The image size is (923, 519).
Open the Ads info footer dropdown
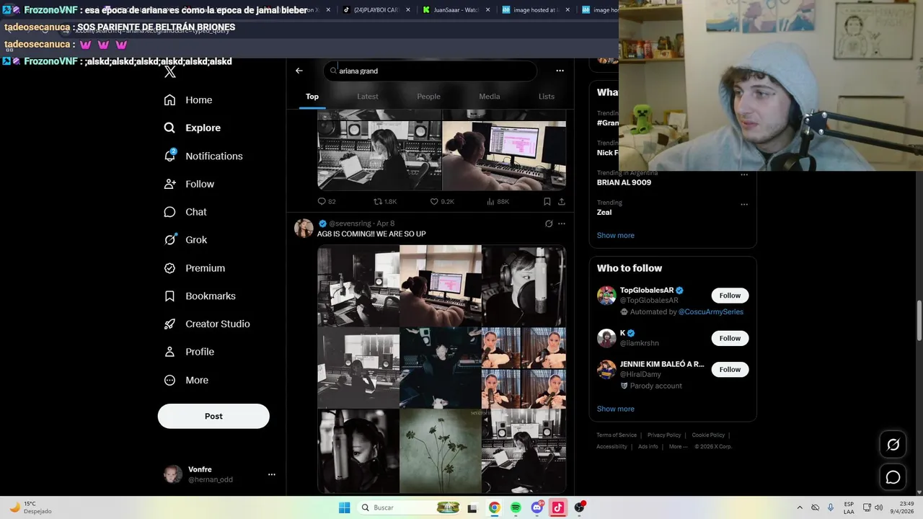click(x=649, y=447)
